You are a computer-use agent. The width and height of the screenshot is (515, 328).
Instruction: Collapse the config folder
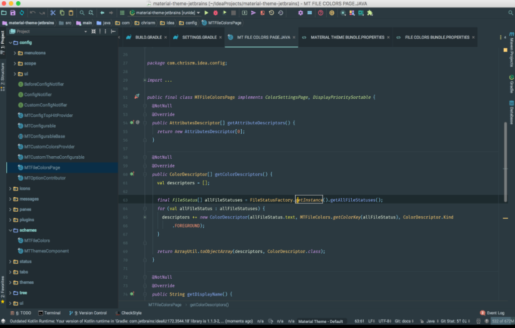pos(11,42)
